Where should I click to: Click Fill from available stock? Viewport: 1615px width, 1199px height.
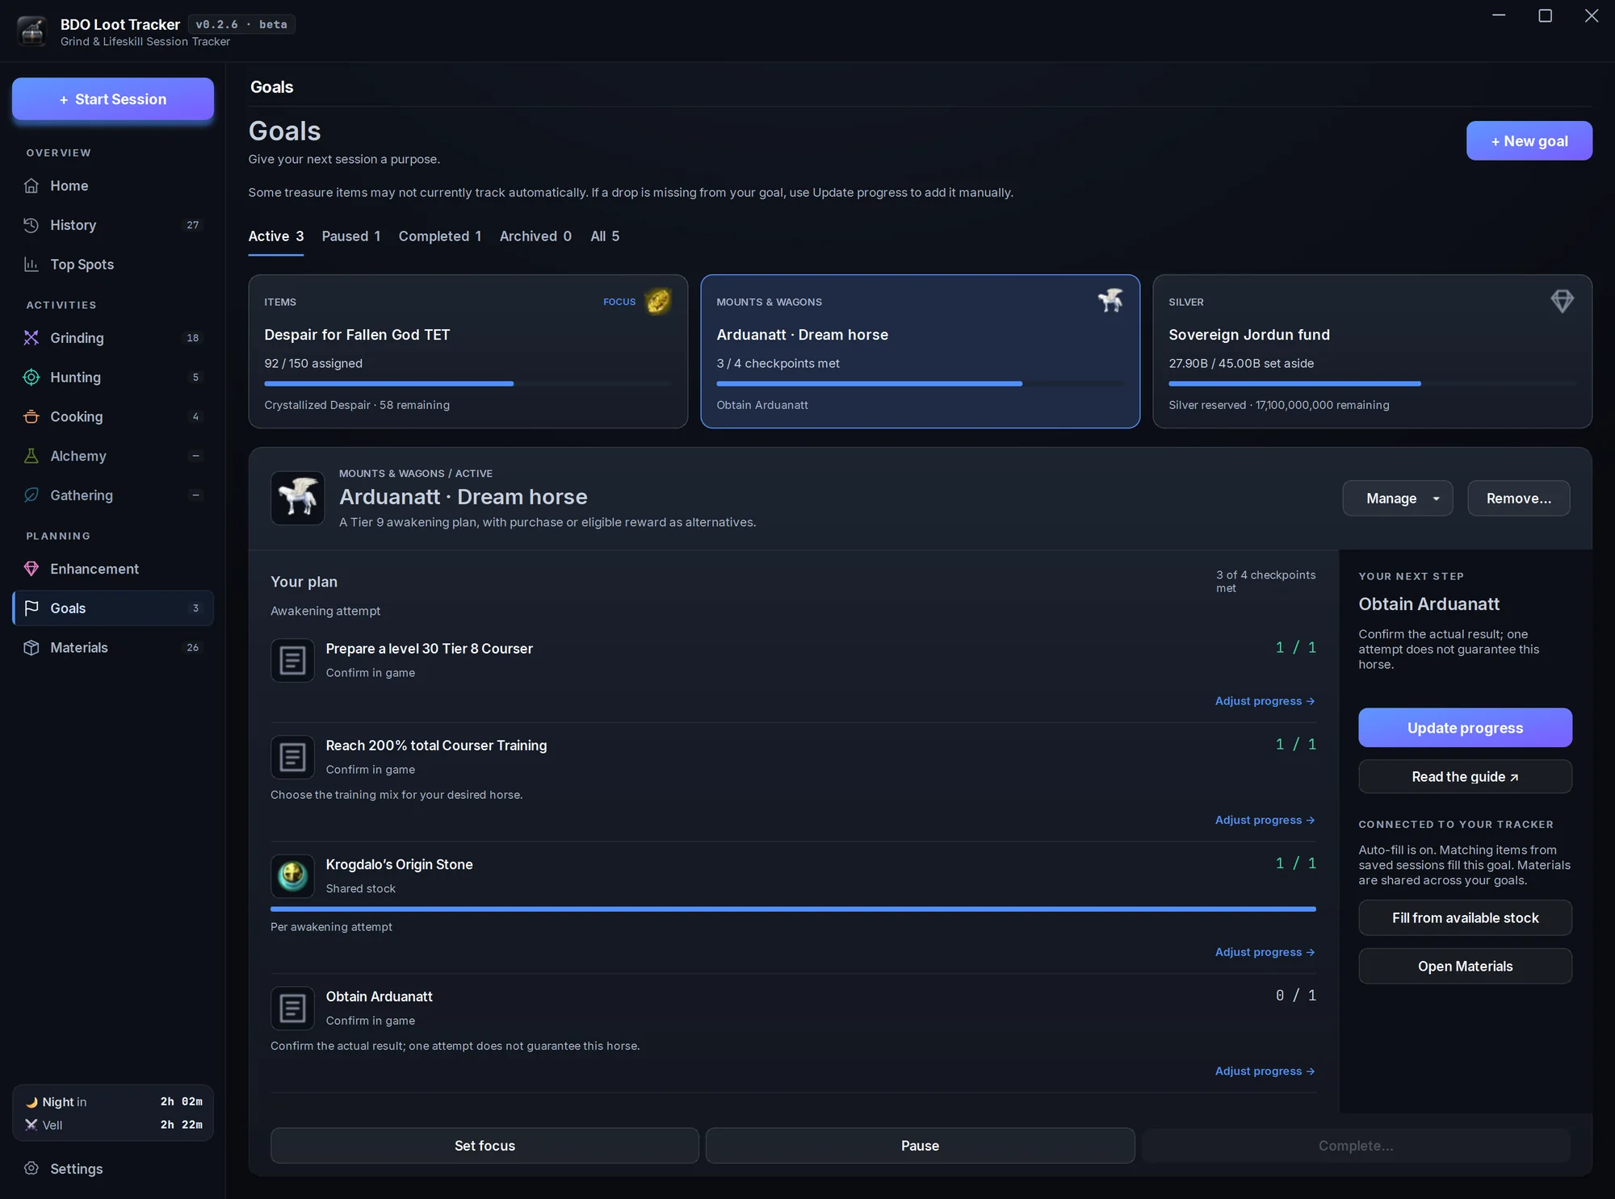point(1465,918)
